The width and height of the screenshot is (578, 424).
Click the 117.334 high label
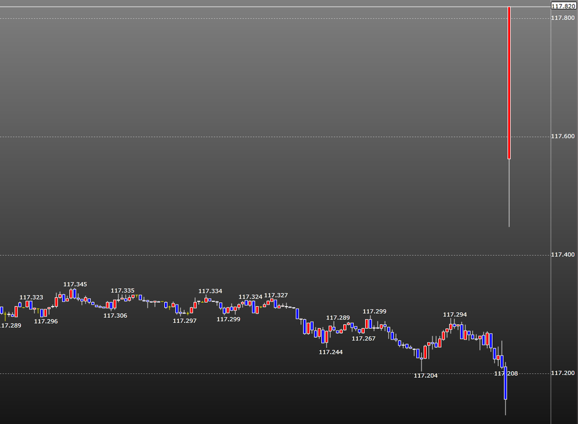(x=211, y=291)
